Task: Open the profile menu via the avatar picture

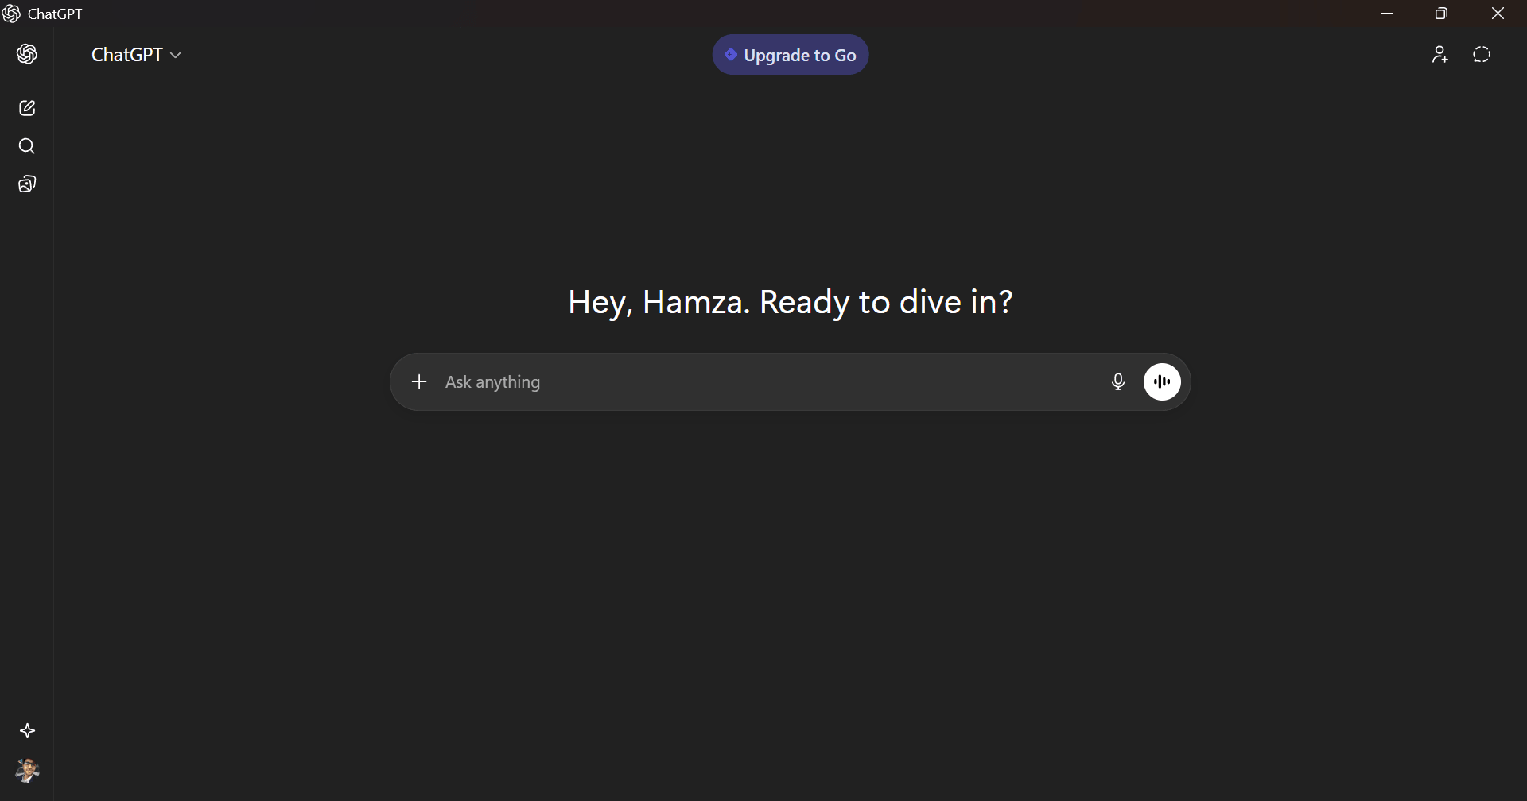Action: (x=27, y=770)
